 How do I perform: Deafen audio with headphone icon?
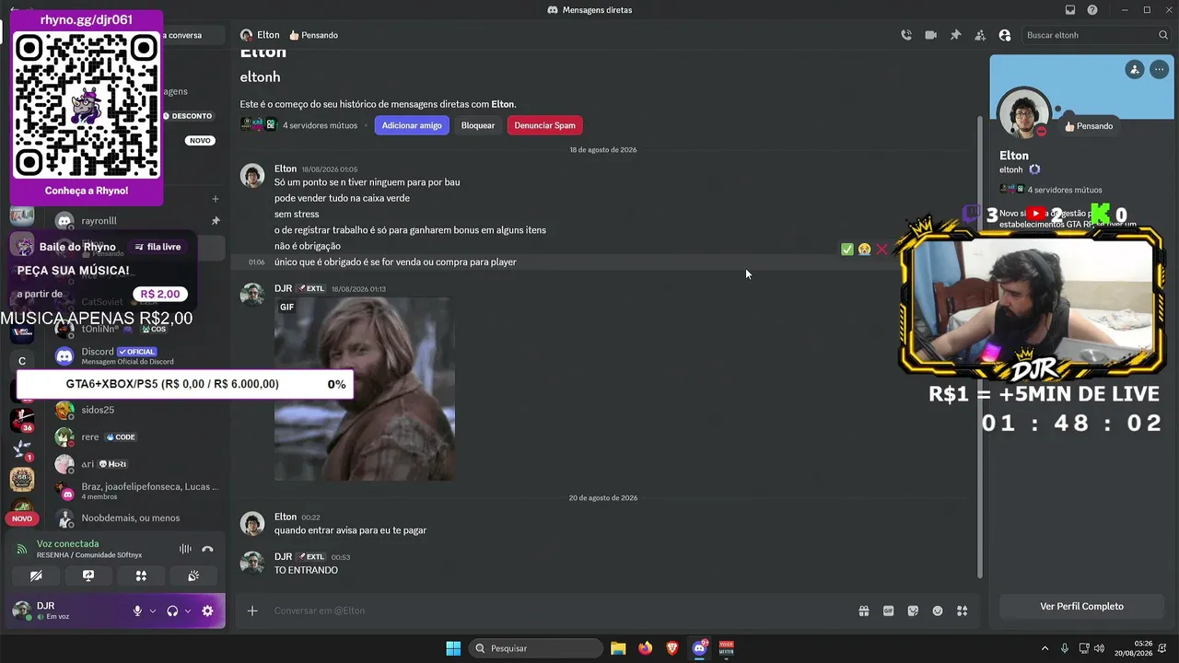172,611
